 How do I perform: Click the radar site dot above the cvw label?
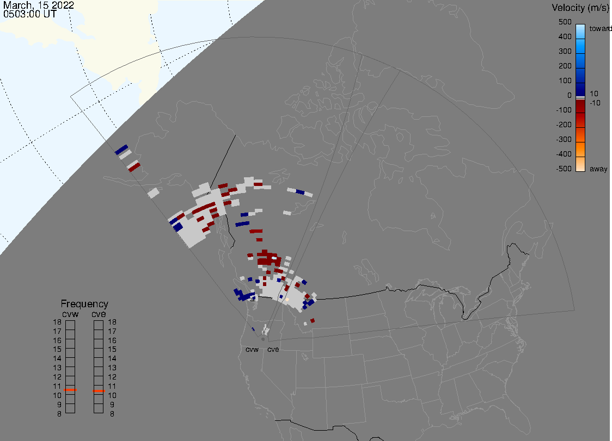click(263, 339)
